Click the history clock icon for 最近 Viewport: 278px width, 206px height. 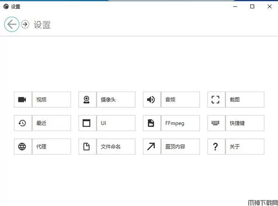[x=22, y=123]
